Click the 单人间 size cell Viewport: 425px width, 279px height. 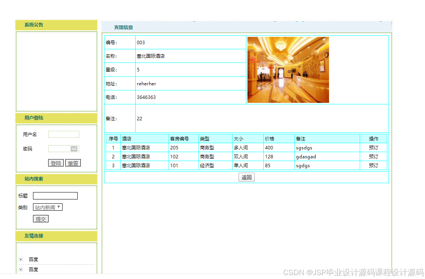pyautogui.click(x=241, y=166)
